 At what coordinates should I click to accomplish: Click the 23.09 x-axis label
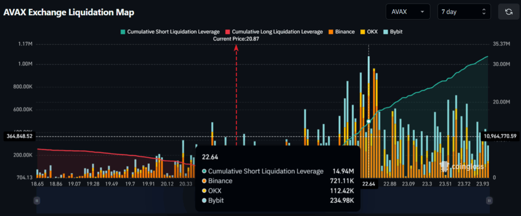point(409,184)
